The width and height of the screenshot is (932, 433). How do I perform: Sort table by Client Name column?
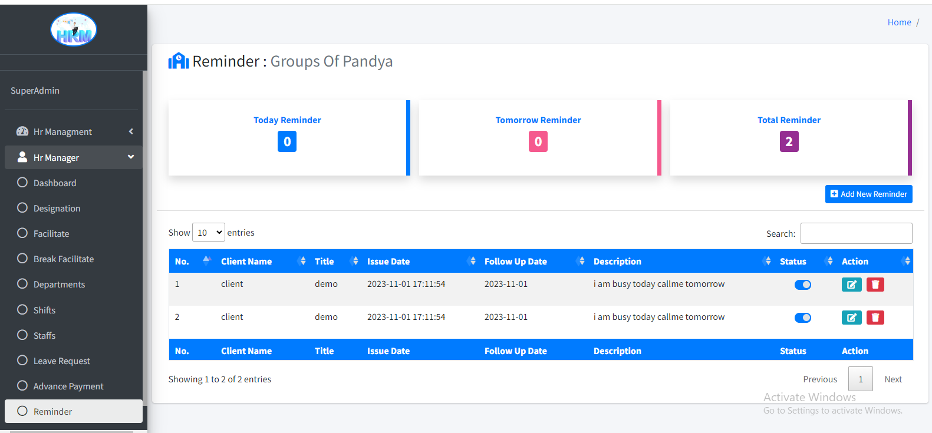tap(263, 261)
